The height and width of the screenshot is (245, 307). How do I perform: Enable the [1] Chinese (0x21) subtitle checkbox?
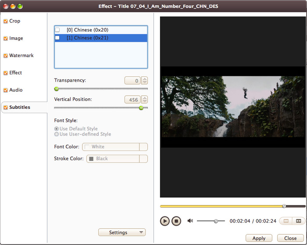point(57,38)
